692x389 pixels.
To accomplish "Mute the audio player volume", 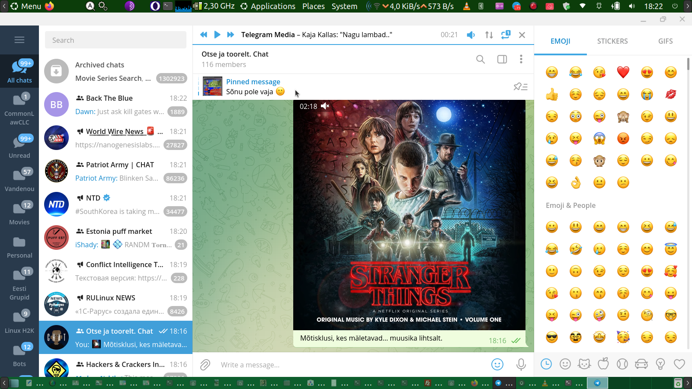I will 471,35.
